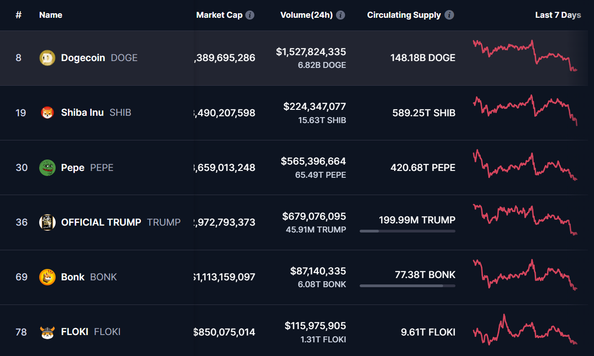
Task: Click Dogecoin 24h volume of $1,527,824,335
Action: click(311, 52)
